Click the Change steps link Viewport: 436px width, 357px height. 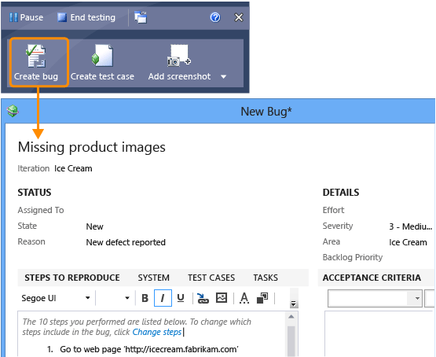(157, 332)
